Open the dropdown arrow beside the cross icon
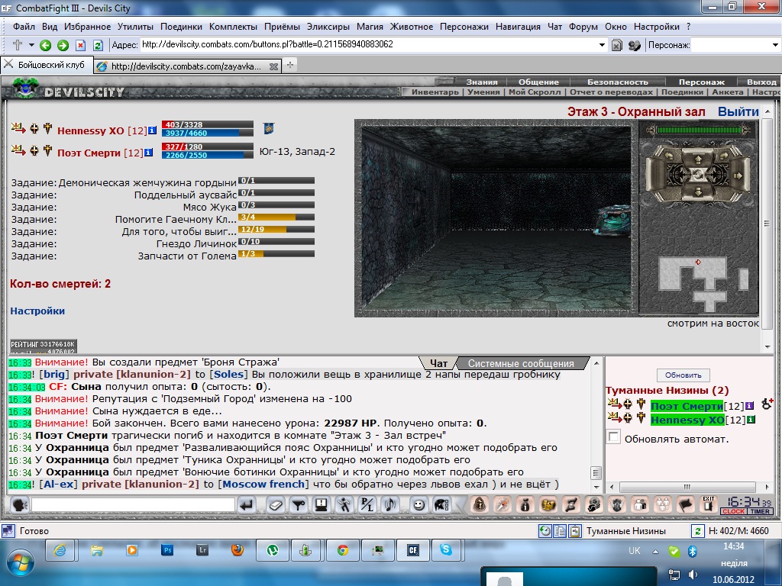 pyautogui.click(x=31, y=45)
